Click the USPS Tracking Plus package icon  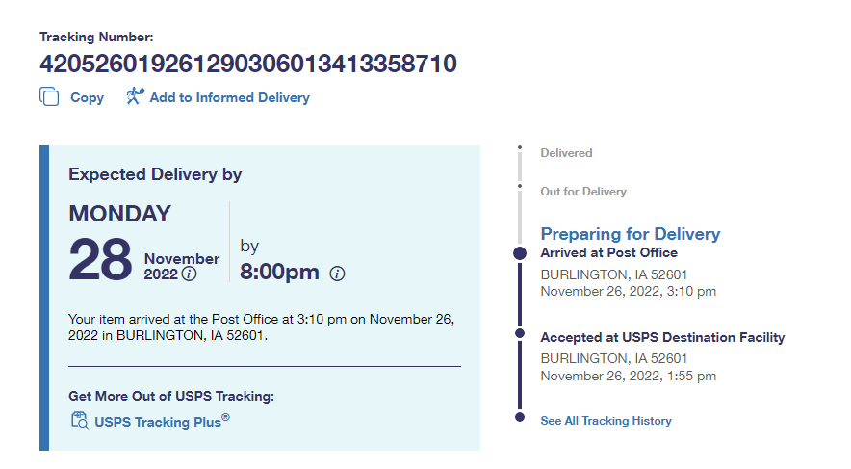point(80,420)
